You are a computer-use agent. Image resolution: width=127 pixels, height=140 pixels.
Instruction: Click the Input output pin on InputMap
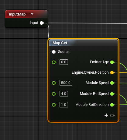[42, 23]
